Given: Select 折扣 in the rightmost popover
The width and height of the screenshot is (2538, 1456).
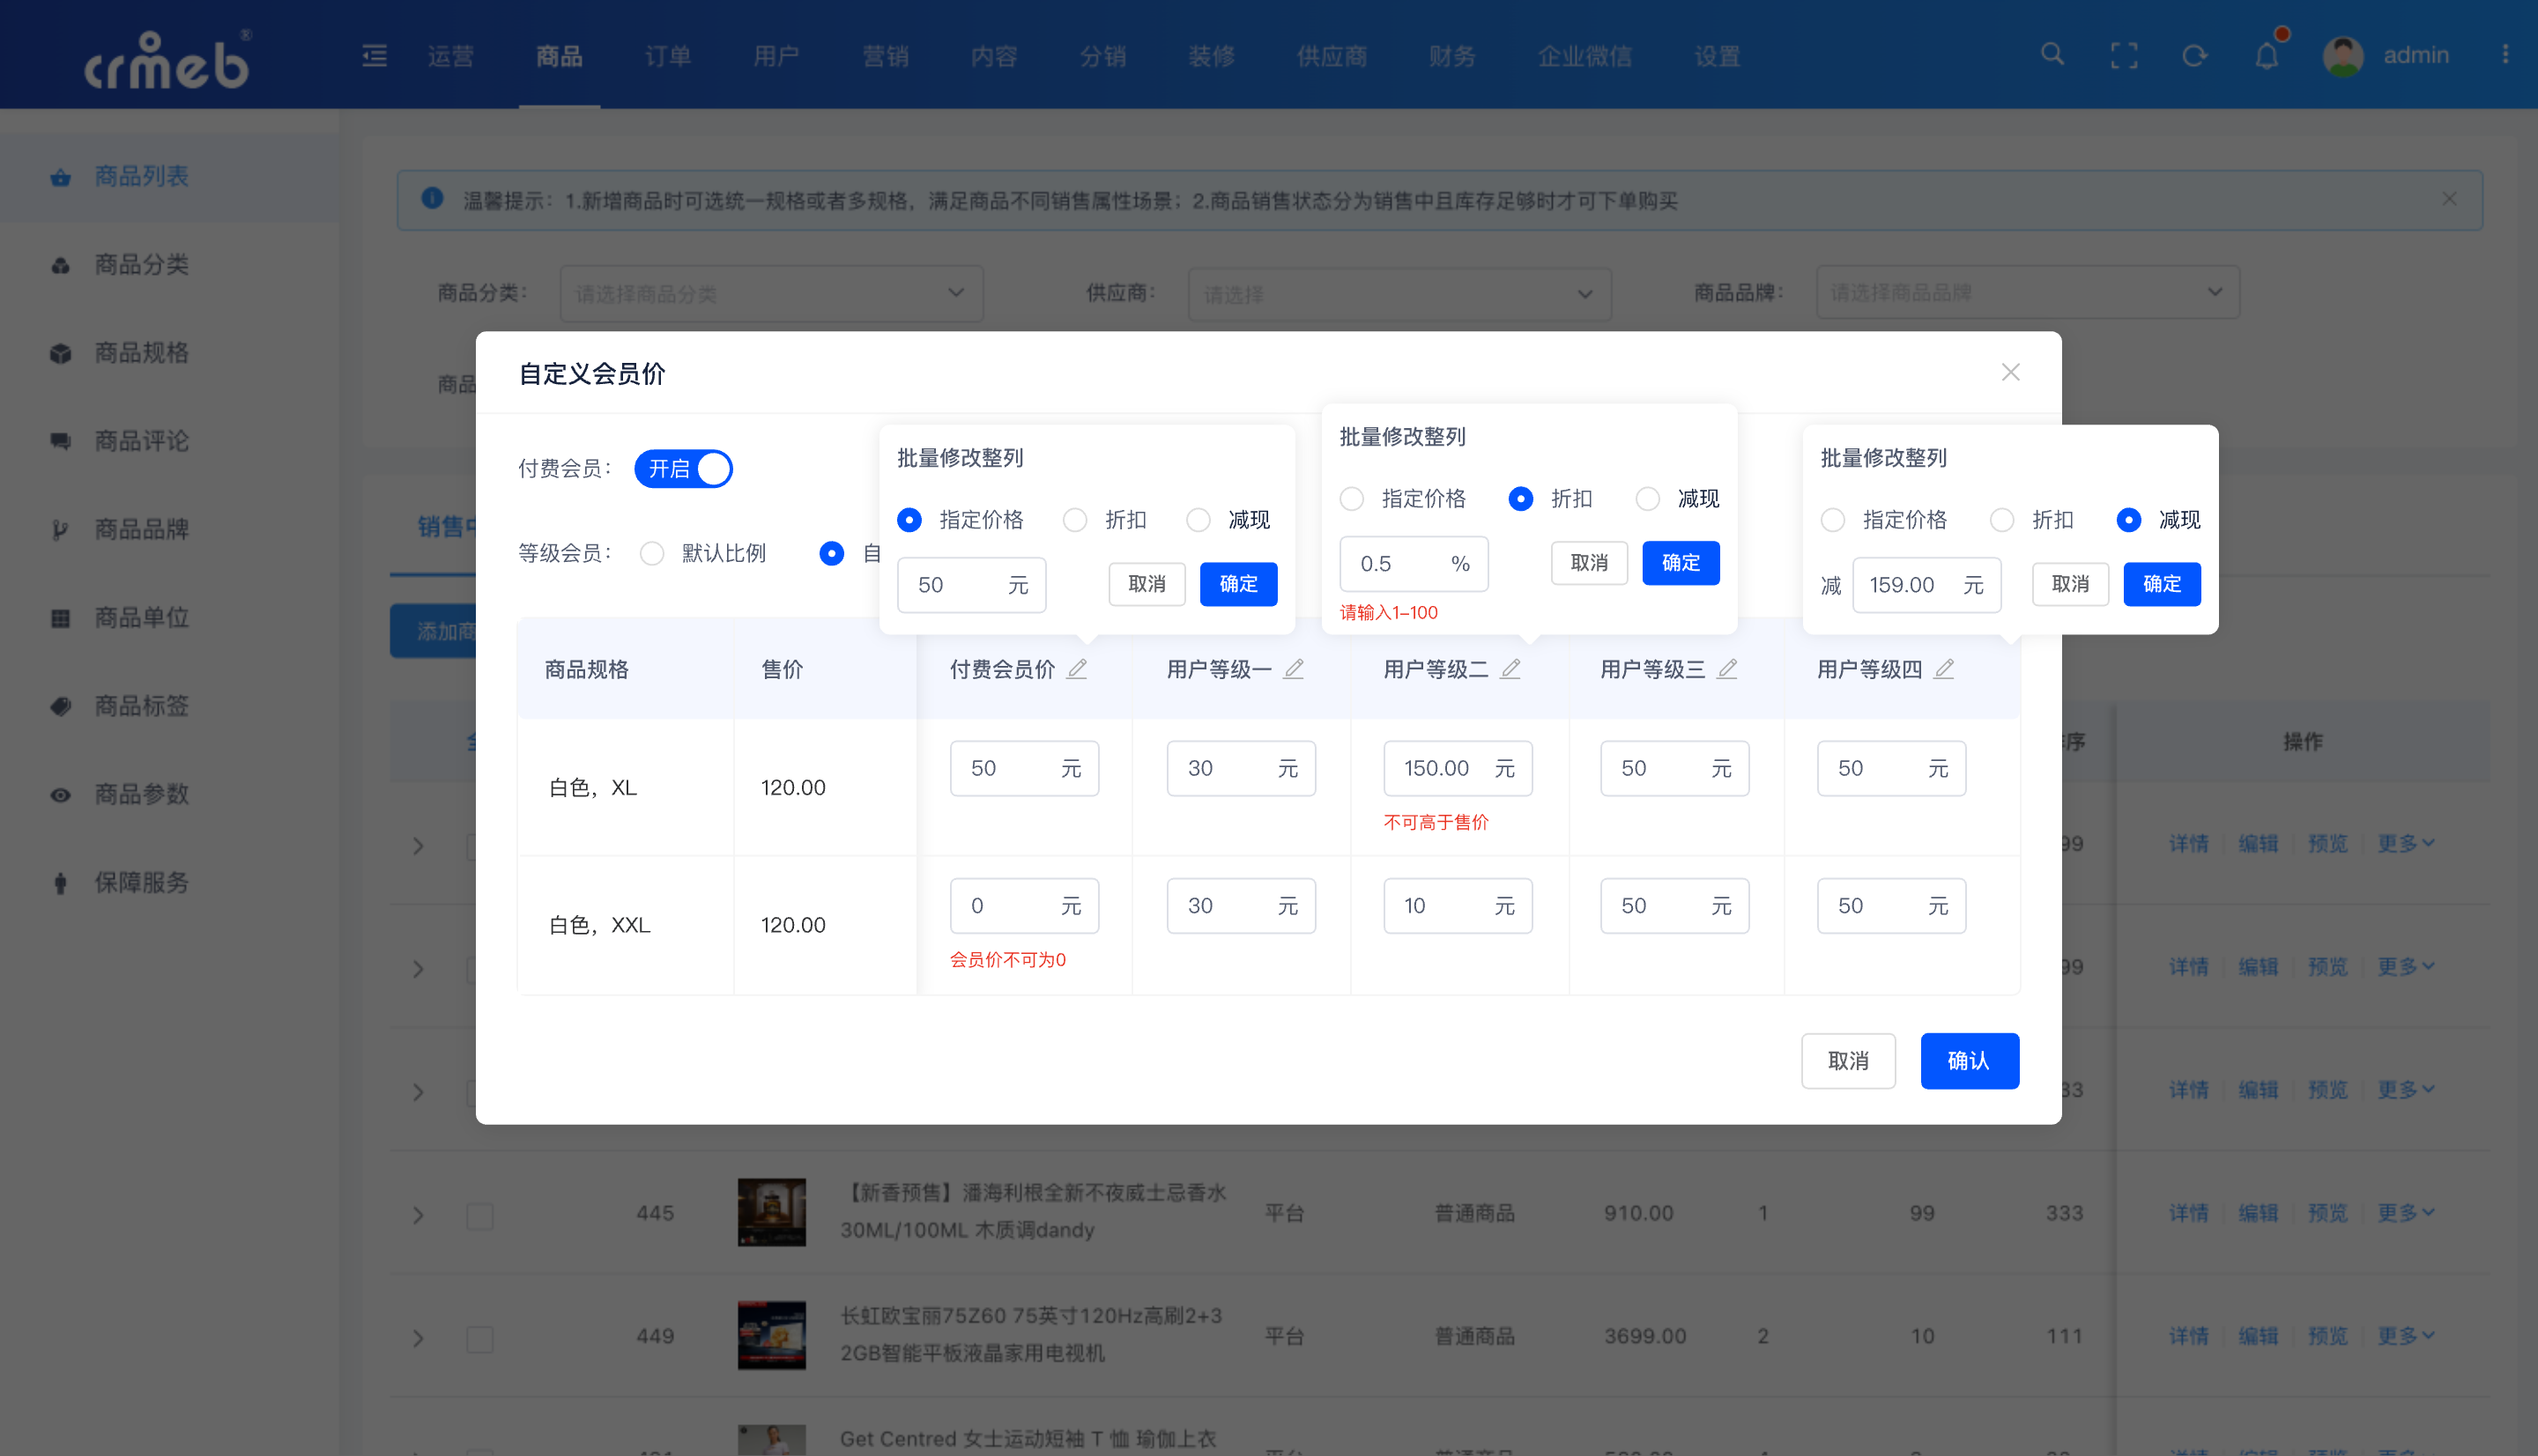Looking at the screenshot, I should (x=2002, y=520).
